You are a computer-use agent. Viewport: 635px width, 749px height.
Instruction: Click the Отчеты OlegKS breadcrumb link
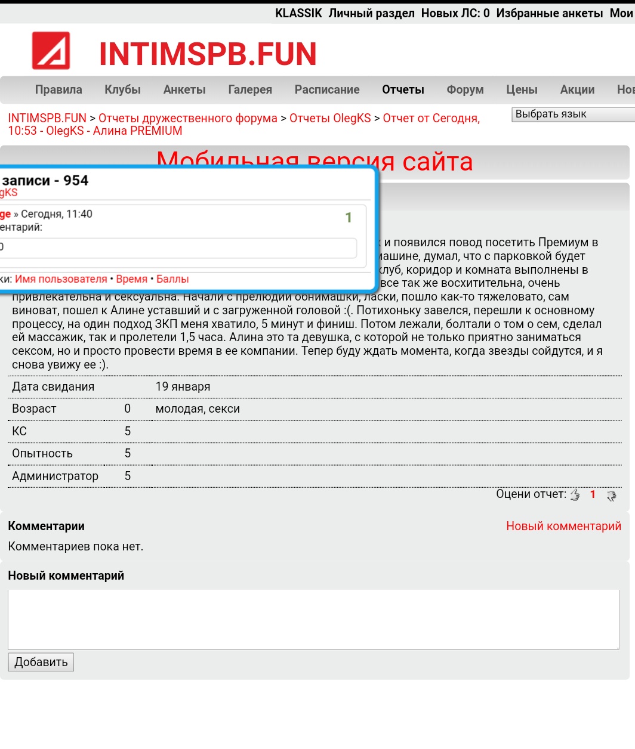(x=330, y=118)
